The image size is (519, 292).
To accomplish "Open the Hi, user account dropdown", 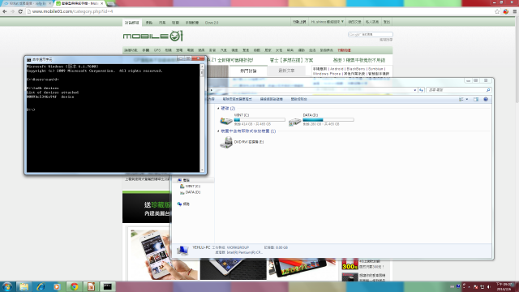I will pyautogui.click(x=327, y=22).
